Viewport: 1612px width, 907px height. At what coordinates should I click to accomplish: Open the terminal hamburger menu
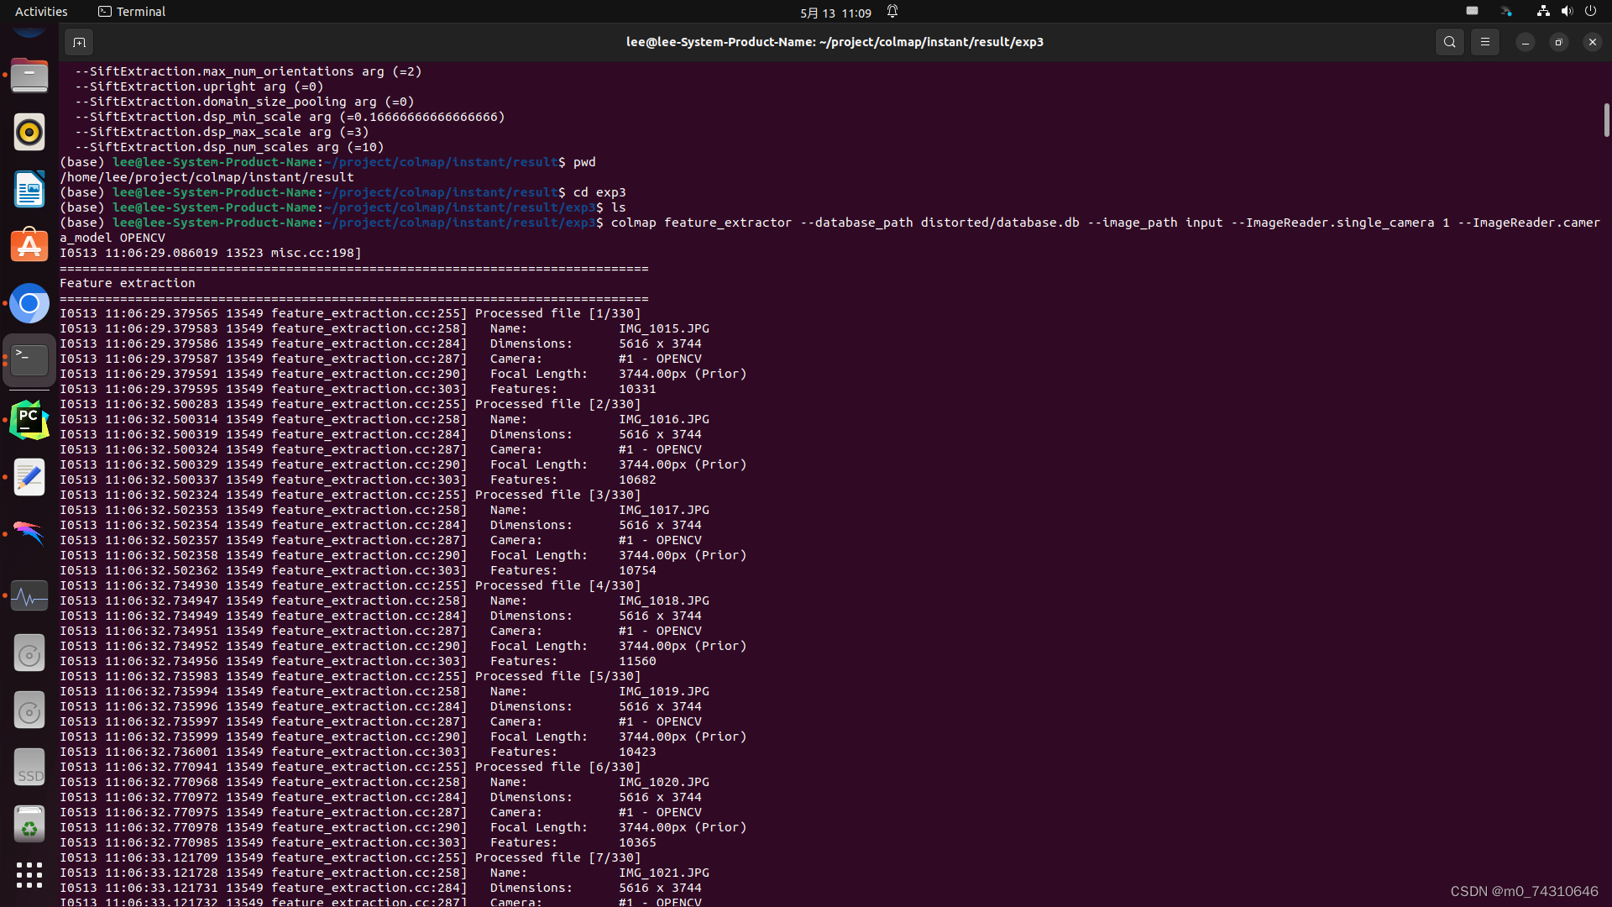coord(1484,42)
